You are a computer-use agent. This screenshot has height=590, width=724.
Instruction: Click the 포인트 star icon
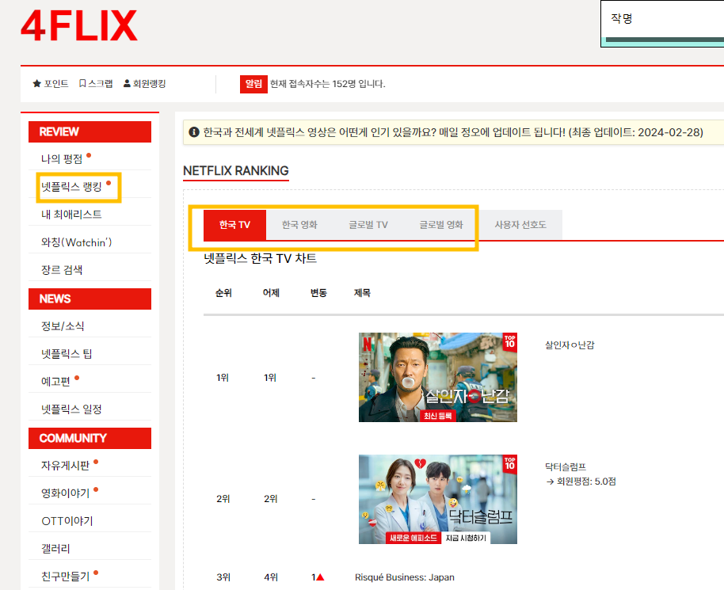click(x=36, y=83)
